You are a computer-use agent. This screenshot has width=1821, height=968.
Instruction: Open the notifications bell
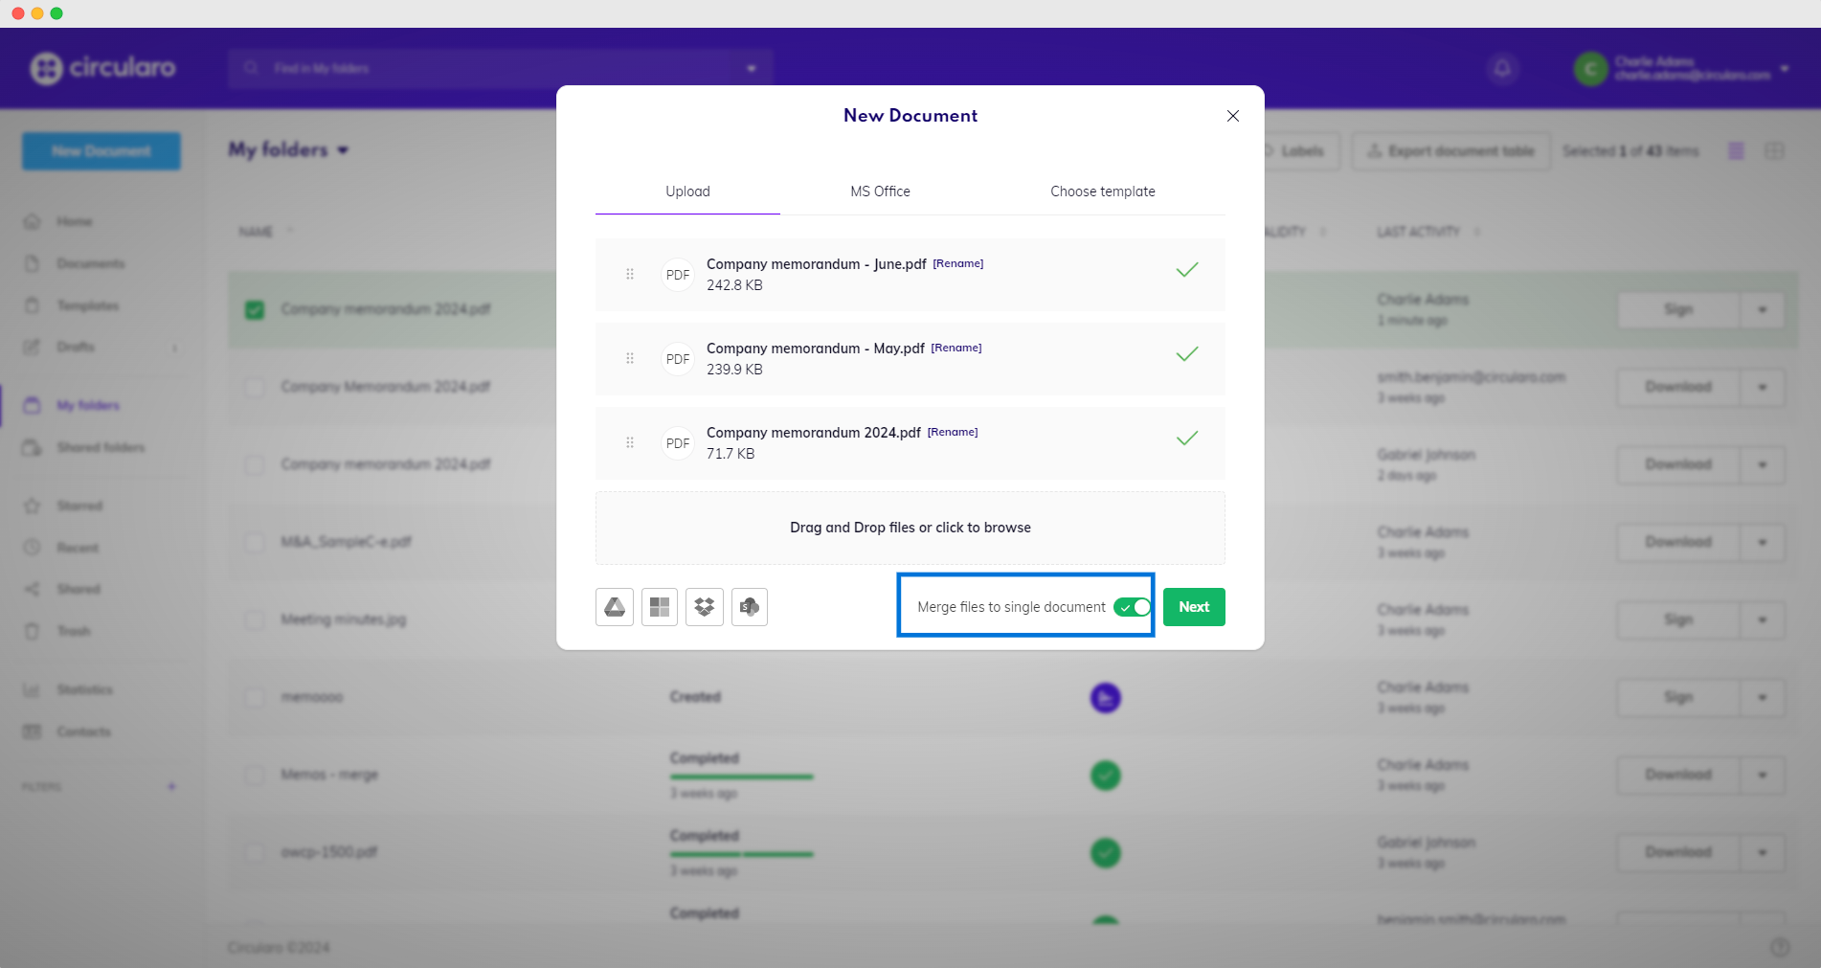coord(1502,68)
